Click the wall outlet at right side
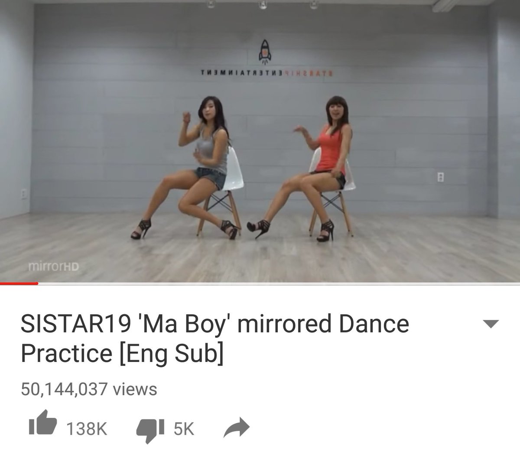Image resolution: width=520 pixels, height=462 pixels. point(441,178)
